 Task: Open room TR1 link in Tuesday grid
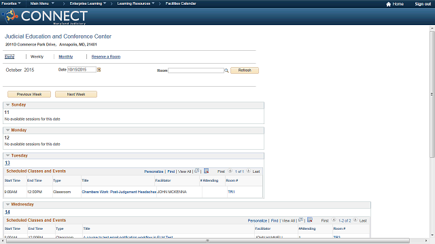[231, 192]
